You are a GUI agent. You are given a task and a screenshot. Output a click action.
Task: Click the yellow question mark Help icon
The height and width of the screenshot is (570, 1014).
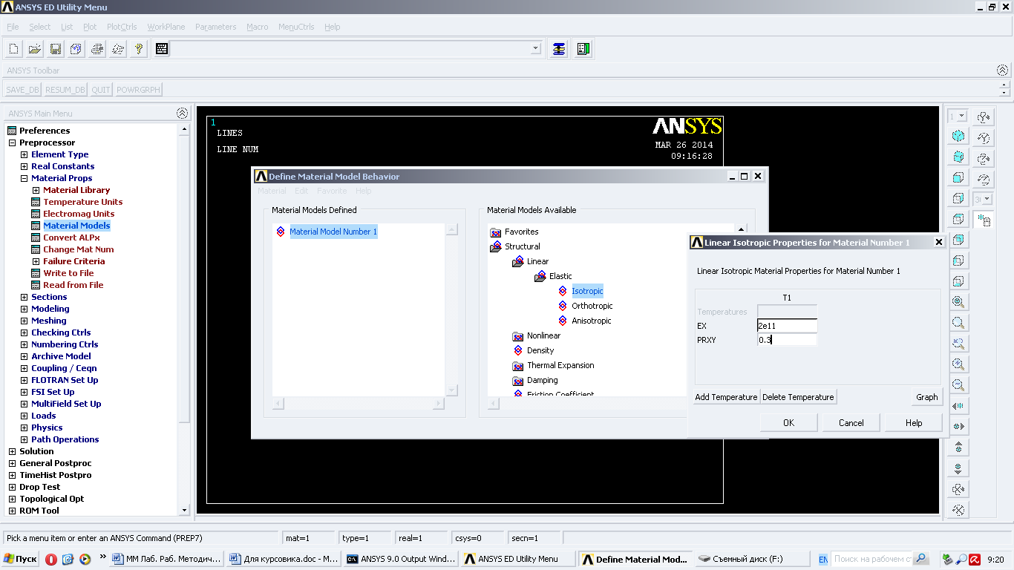(138, 49)
